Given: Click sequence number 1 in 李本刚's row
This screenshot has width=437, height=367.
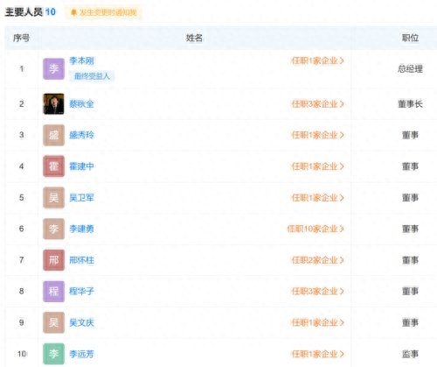Looking at the screenshot, I should point(22,69).
